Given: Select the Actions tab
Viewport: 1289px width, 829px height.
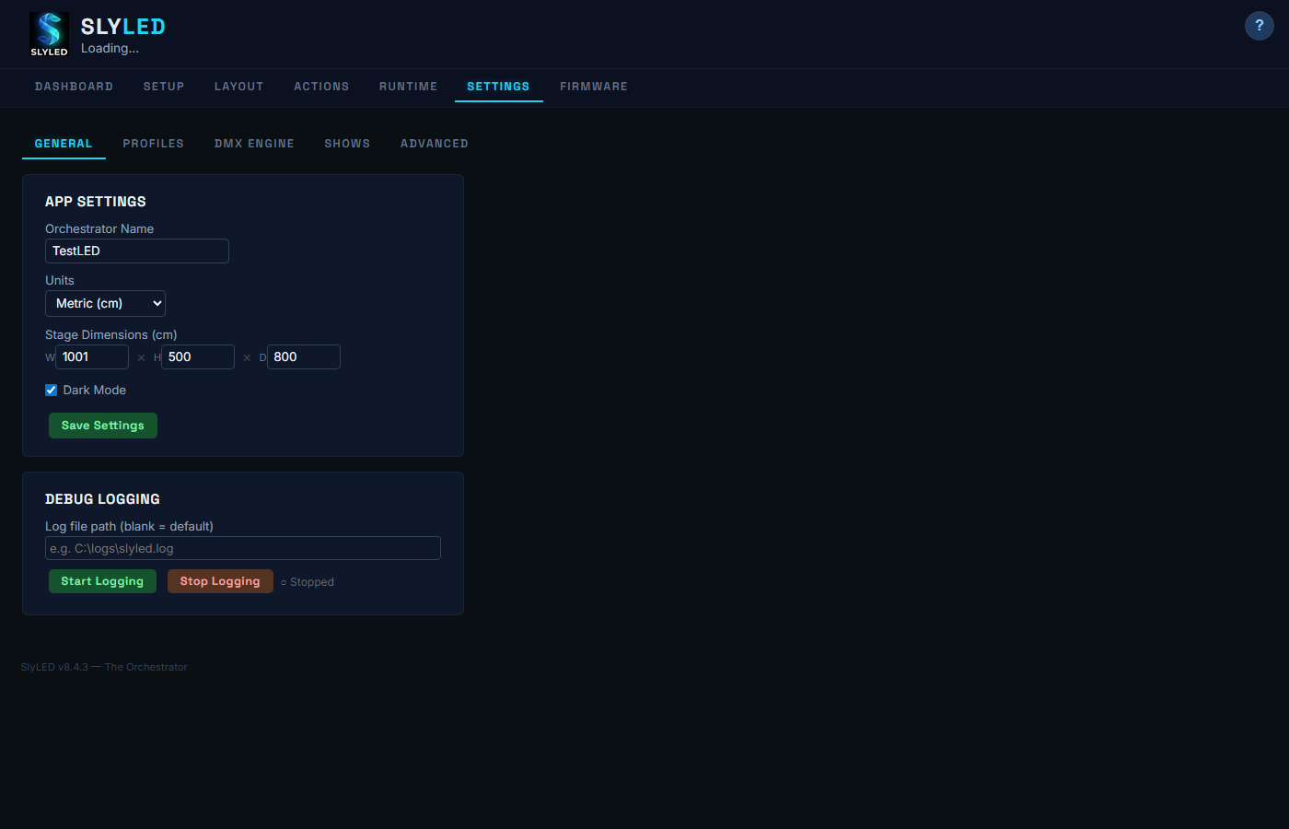Looking at the screenshot, I should (321, 87).
